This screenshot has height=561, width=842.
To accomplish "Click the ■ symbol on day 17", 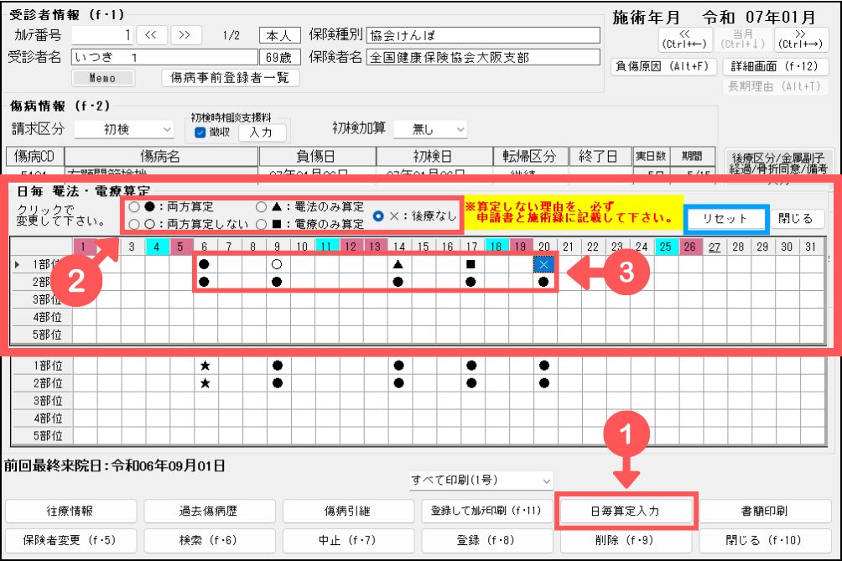I will pyautogui.click(x=472, y=264).
